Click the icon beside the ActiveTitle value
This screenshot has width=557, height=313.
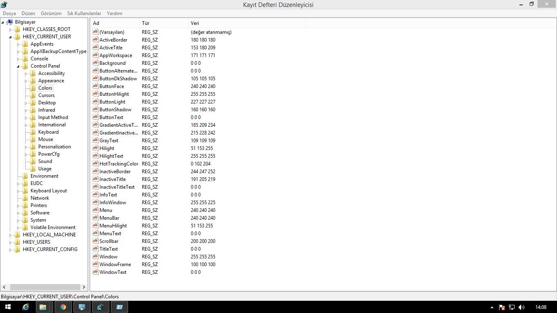coord(95,48)
